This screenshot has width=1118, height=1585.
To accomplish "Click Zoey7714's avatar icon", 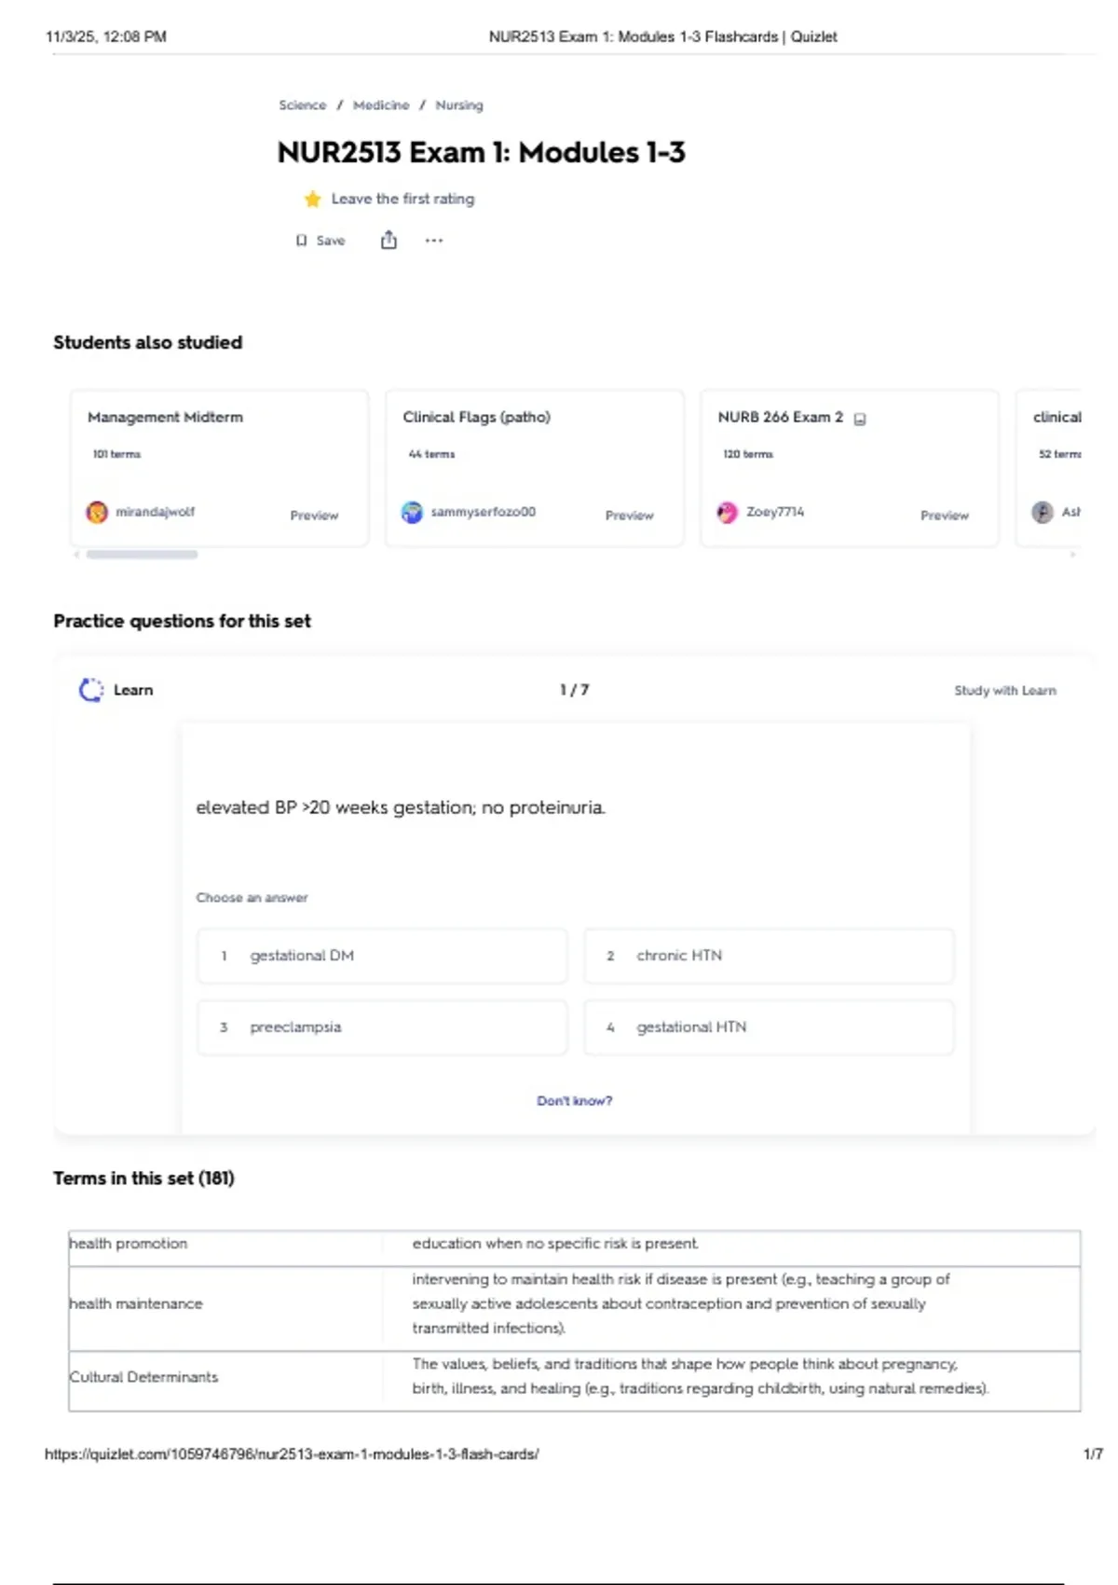I will click(x=727, y=512).
